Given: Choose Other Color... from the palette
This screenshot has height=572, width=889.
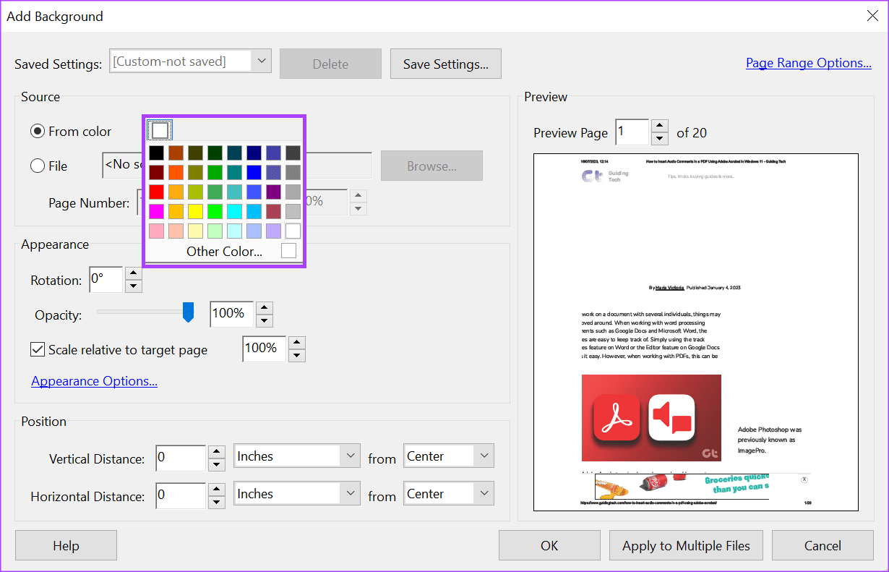Looking at the screenshot, I should (224, 252).
